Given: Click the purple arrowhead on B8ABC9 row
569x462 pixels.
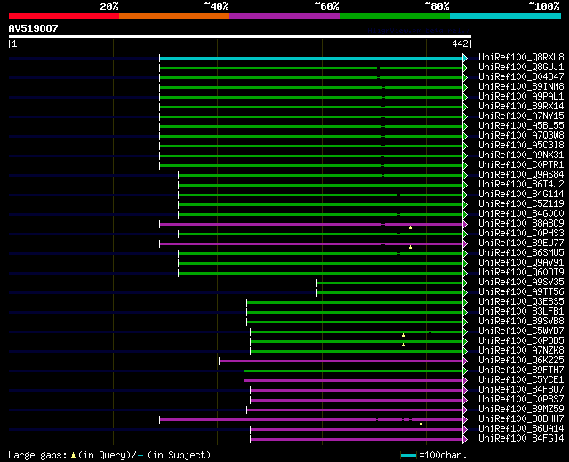Looking at the screenshot, I should [465, 224].
